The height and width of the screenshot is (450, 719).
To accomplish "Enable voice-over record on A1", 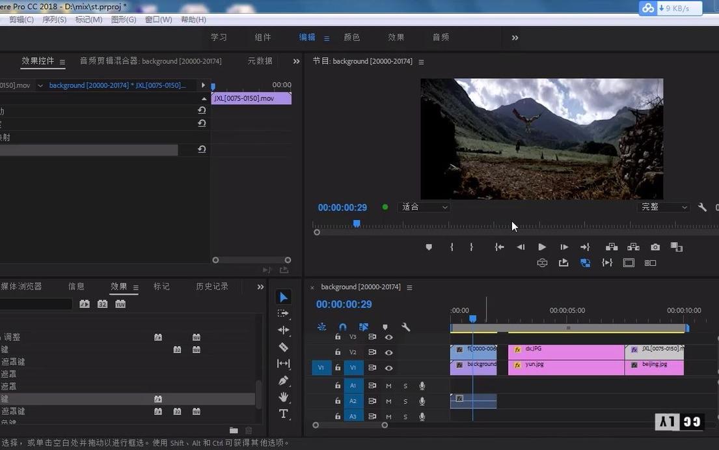I will 422,386.
